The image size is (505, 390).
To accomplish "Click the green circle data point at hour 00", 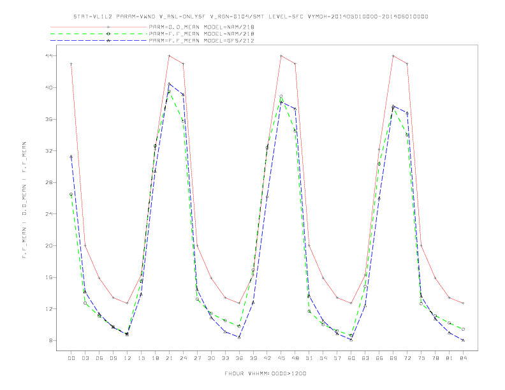I will (x=71, y=194).
